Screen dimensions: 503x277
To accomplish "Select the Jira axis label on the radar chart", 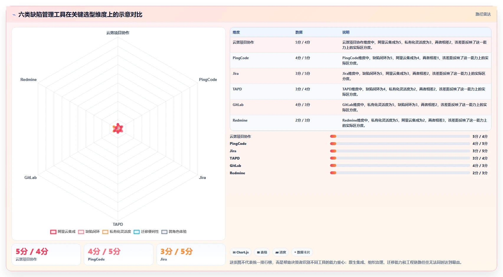I will click(202, 178).
